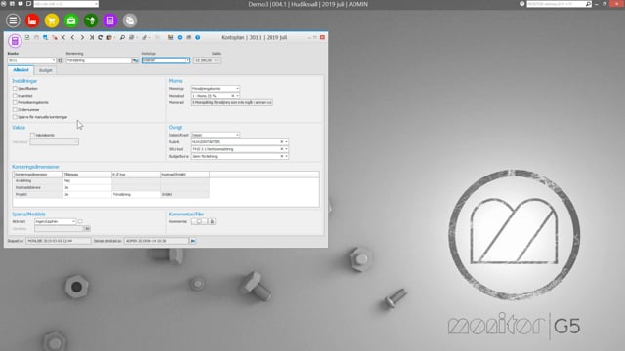Switch to the Budget tab
This screenshot has width=625, height=351.
[46, 70]
